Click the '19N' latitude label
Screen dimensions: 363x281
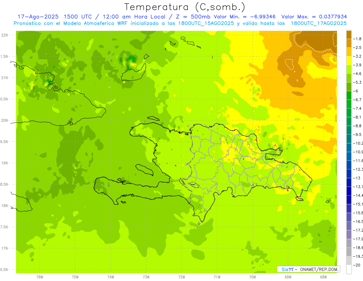pos(5,163)
